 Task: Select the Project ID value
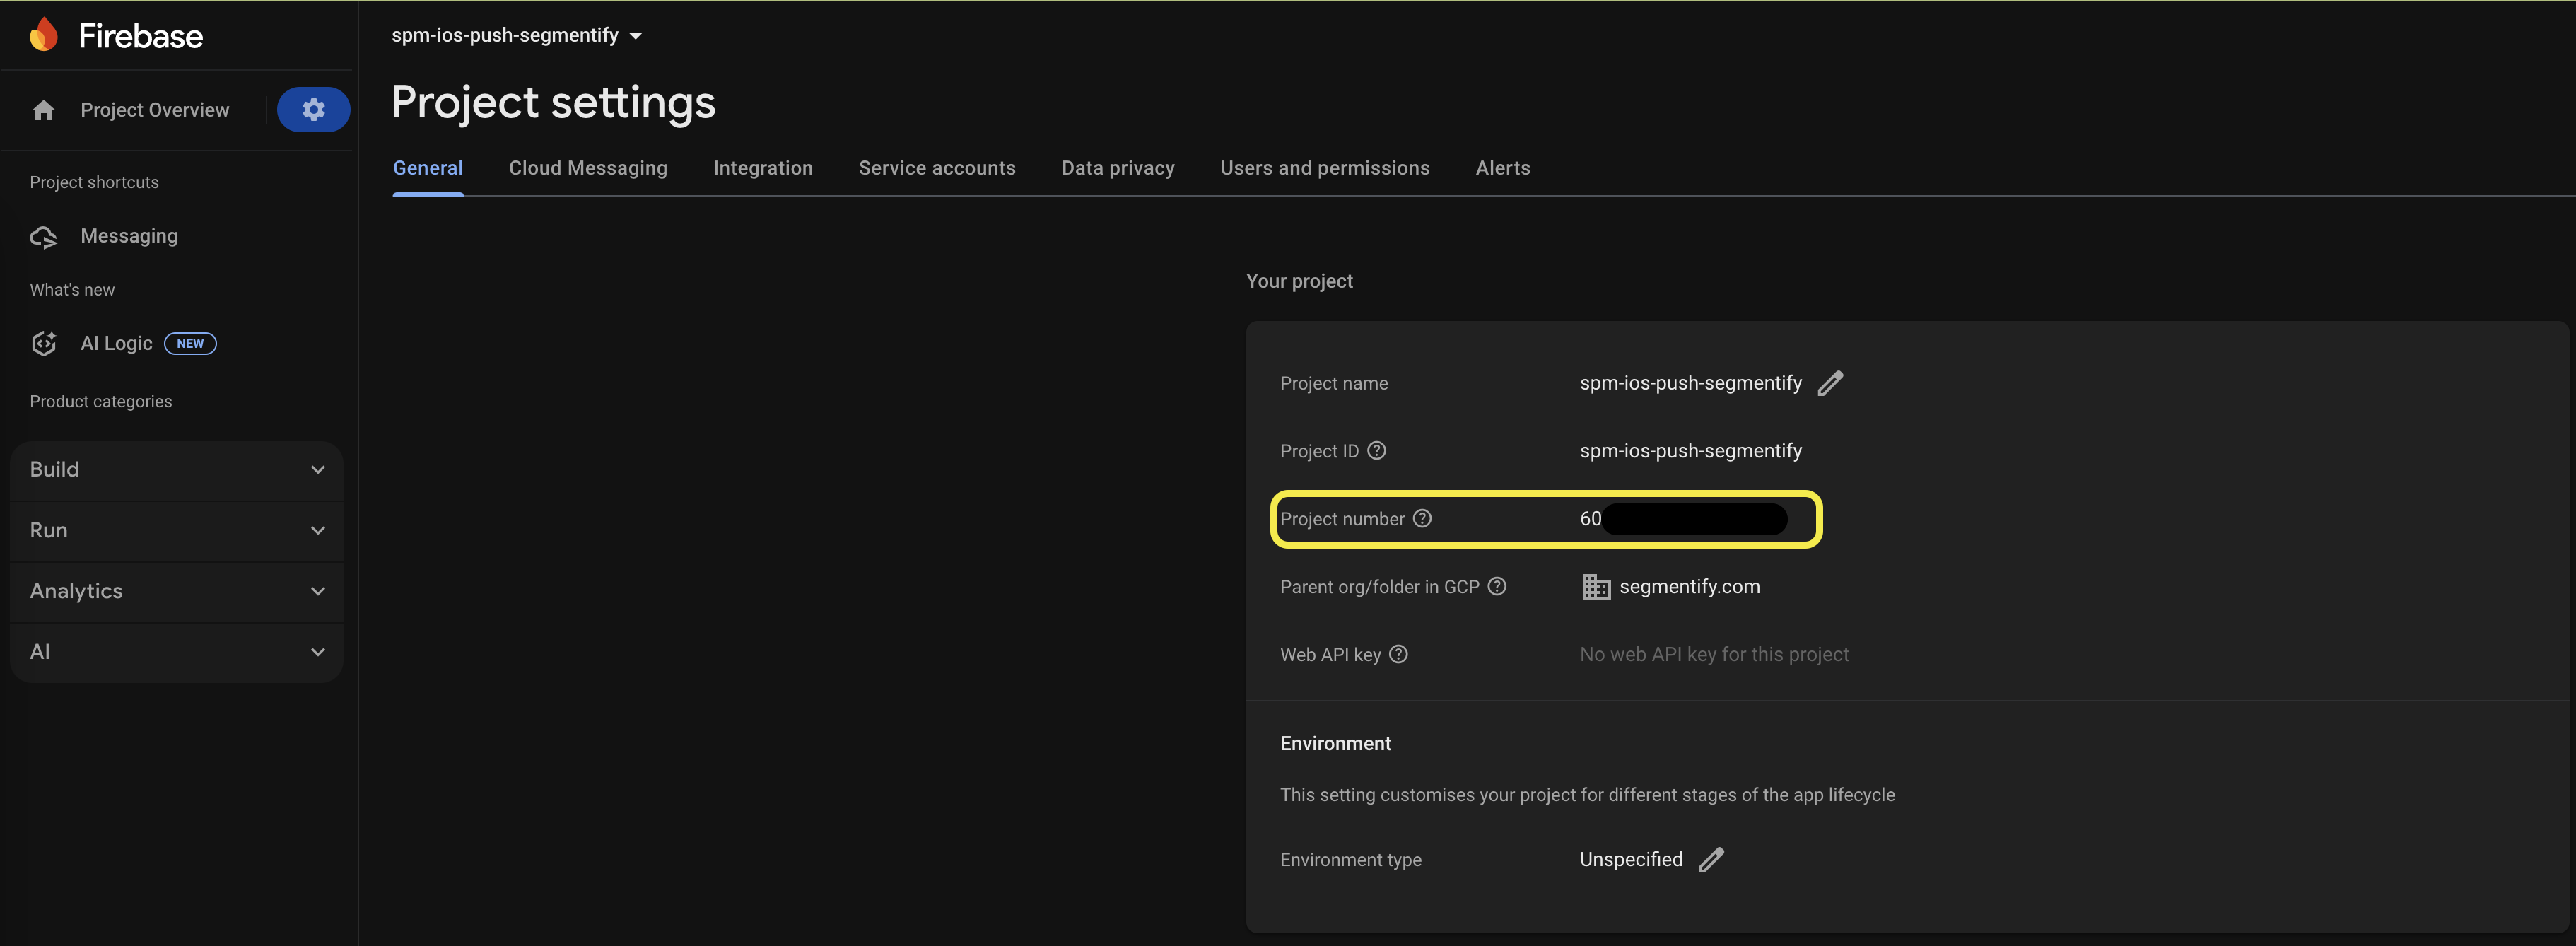(1691, 451)
